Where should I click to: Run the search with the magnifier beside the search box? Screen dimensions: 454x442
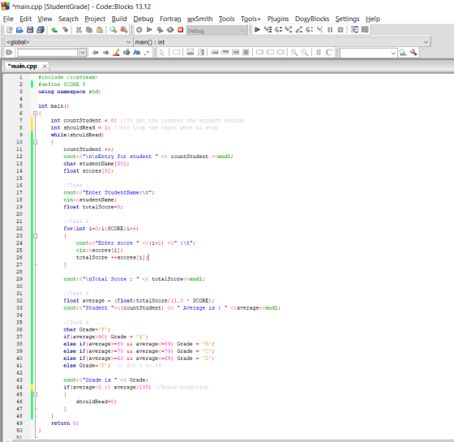point(403,53)
